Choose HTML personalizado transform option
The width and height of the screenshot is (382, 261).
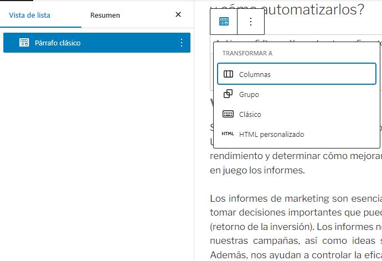click(x=297, y=134)
